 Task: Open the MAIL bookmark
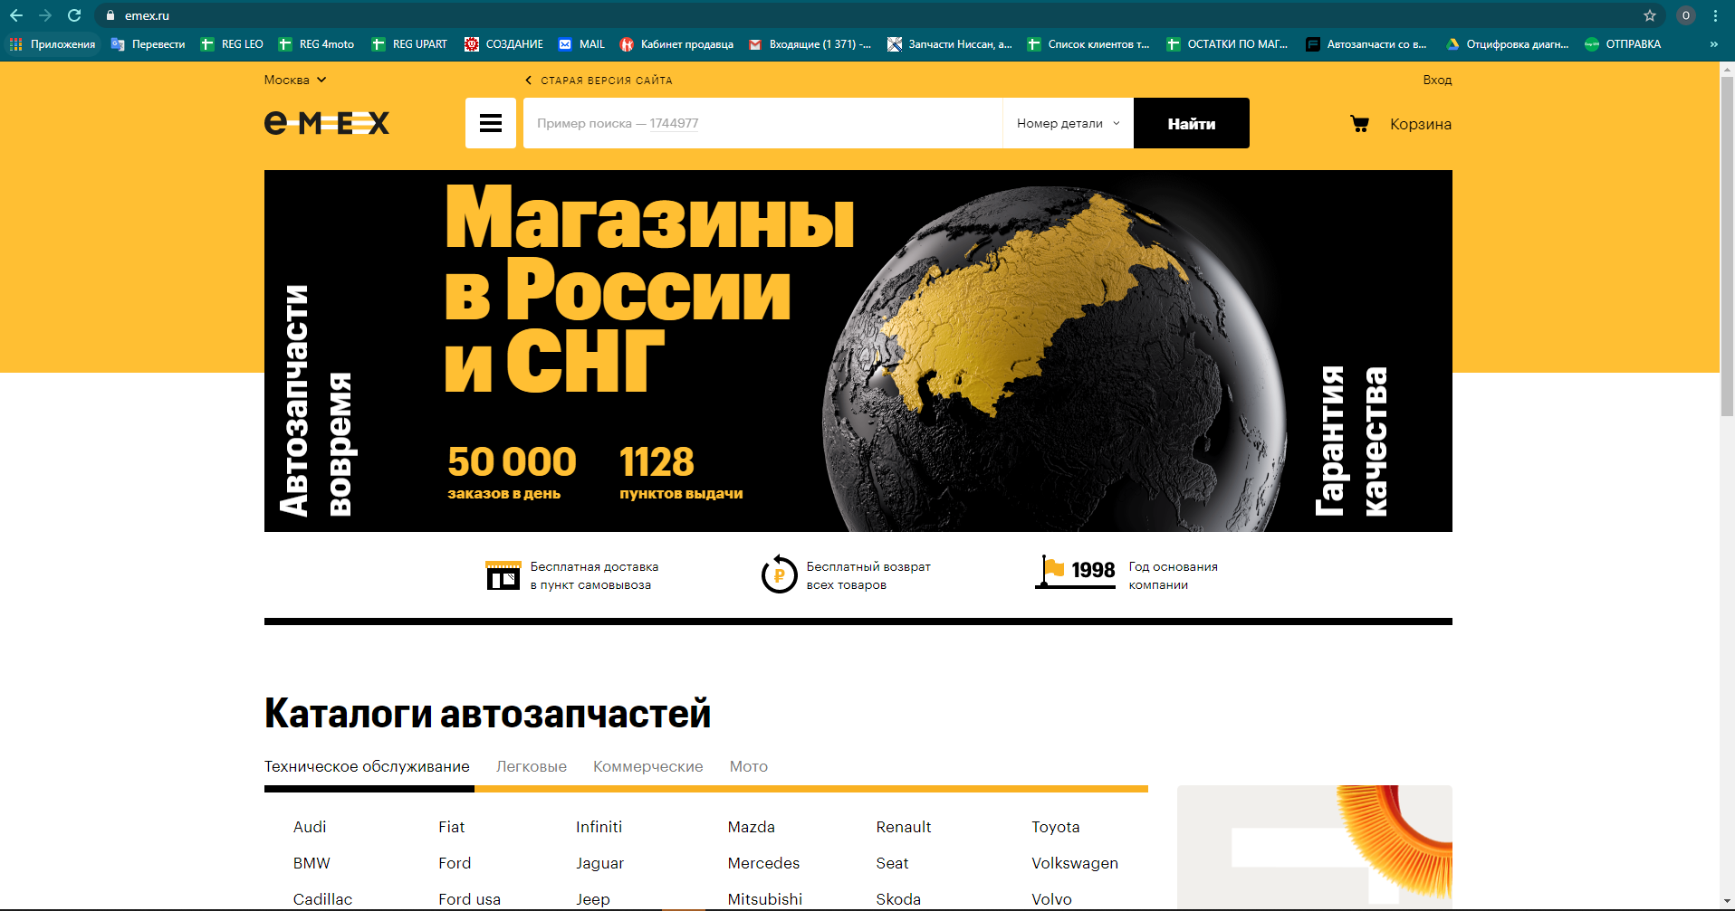click(581, 44)
